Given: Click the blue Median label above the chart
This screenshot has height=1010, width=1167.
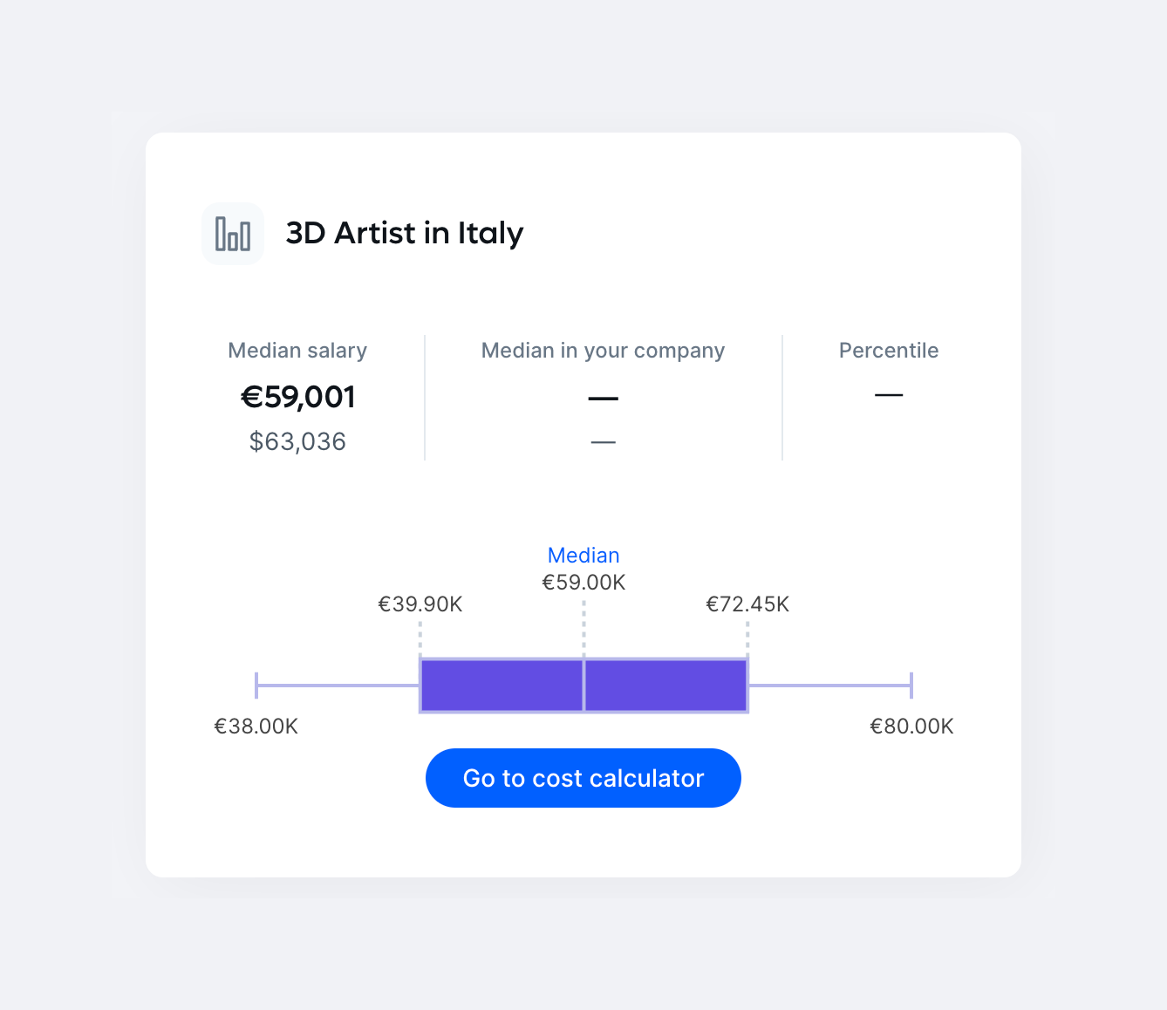Looking at the screenshot, I should tap(583, 556).
